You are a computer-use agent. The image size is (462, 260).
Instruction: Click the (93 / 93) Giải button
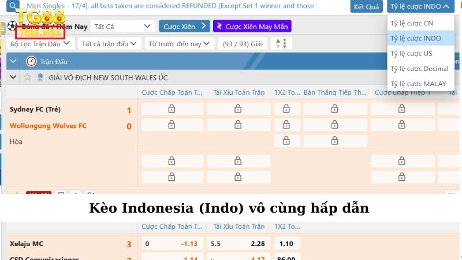[243, 44]
